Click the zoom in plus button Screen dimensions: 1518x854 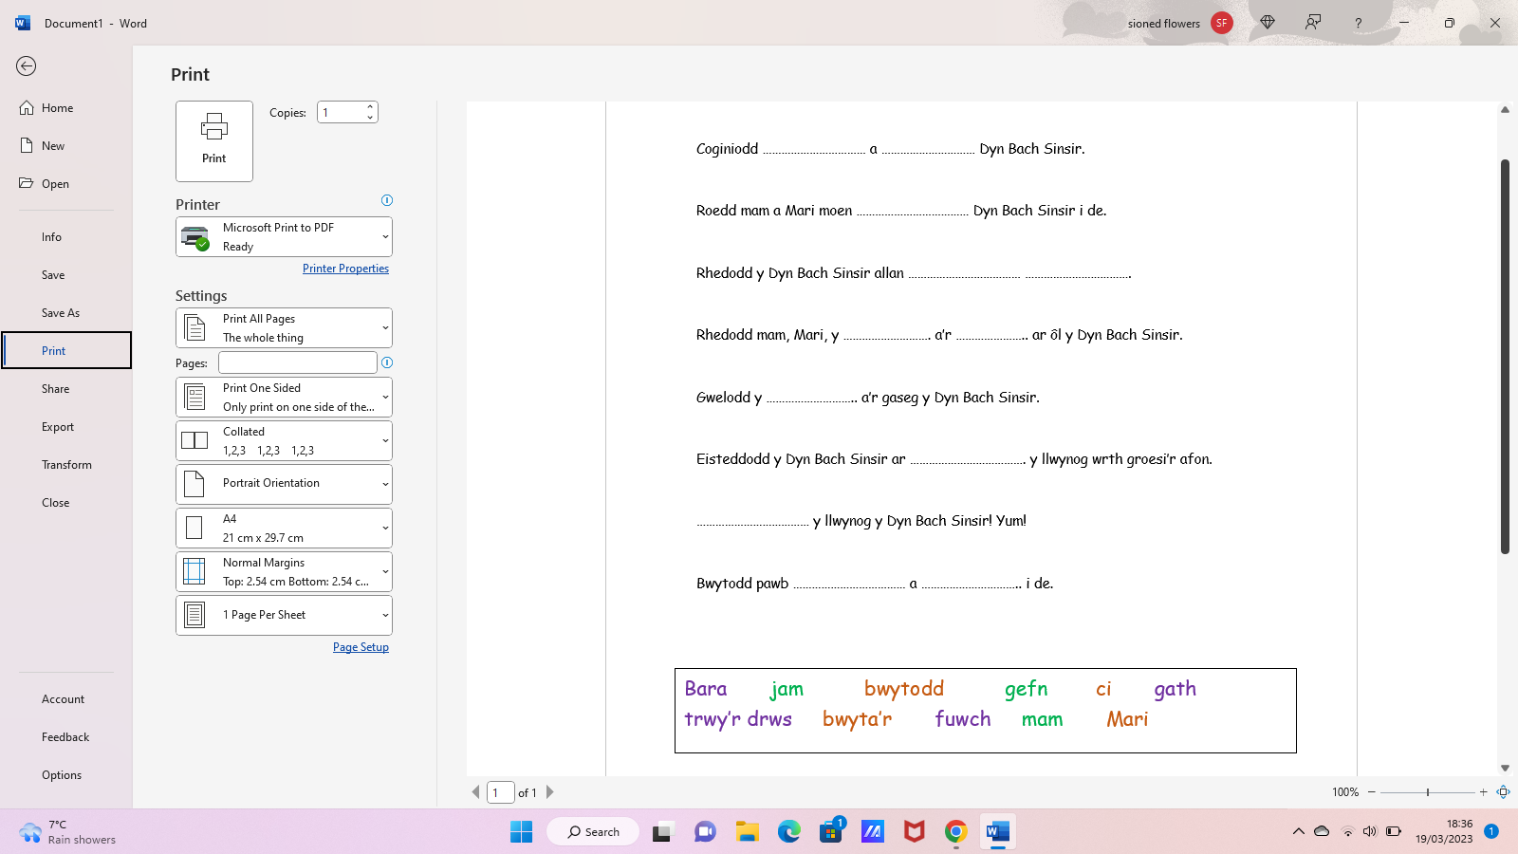(x=1483, y=792)
